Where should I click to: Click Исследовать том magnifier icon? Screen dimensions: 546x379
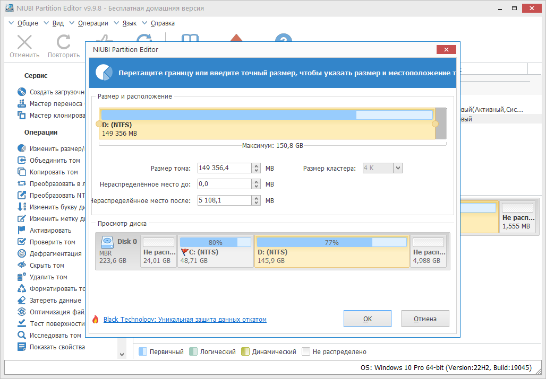pyautogui.click(x=22, y=335)
